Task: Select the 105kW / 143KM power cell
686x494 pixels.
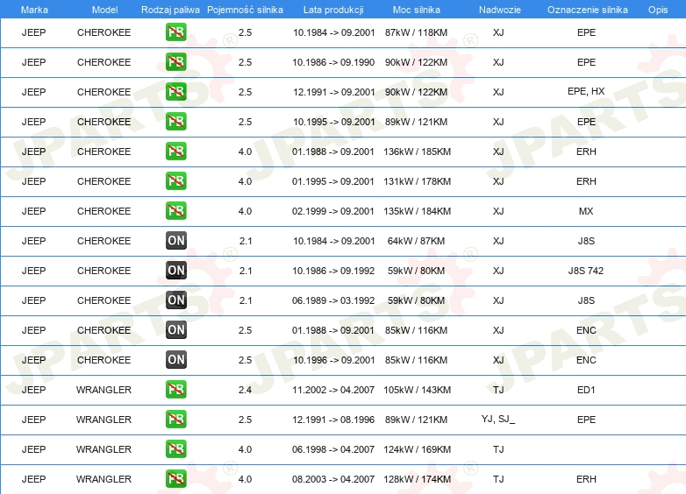Action: (417, 390)
